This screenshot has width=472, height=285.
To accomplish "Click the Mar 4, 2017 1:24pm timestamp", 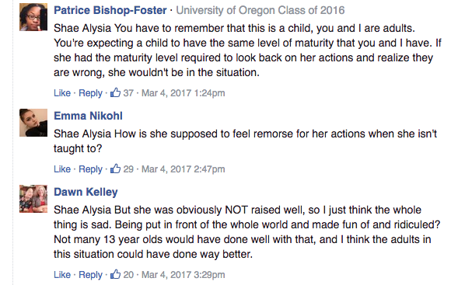I will (183, 93).
